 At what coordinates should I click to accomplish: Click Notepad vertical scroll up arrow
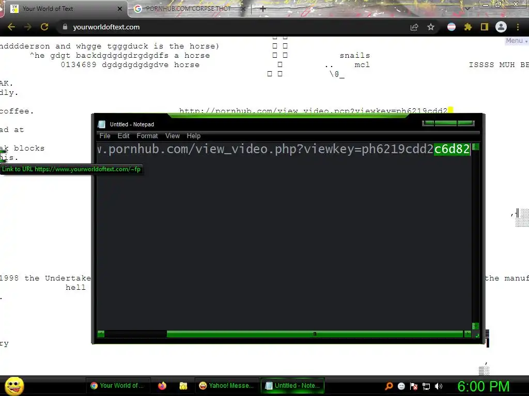[475, 147]
